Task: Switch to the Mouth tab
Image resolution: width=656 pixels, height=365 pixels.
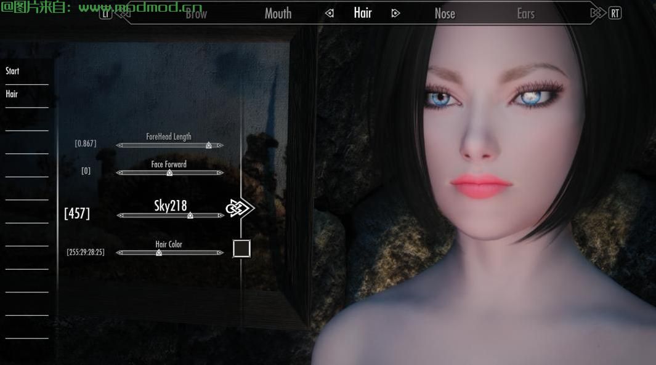Action: tap(278, 14)
